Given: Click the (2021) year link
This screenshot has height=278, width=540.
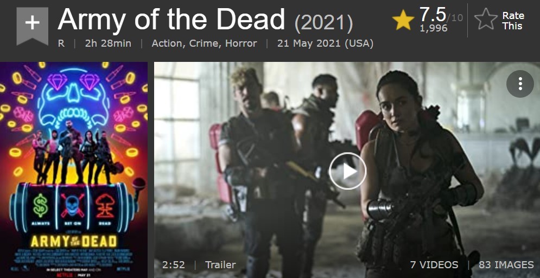Looking at the screenshot, I should 323,23.
